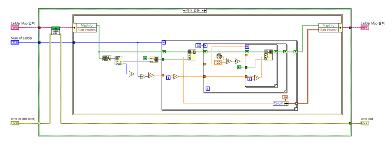Click the next-case arrow beside 에러 없음
Viewport: 392px width, 147px height.
(x=204, y=11)
